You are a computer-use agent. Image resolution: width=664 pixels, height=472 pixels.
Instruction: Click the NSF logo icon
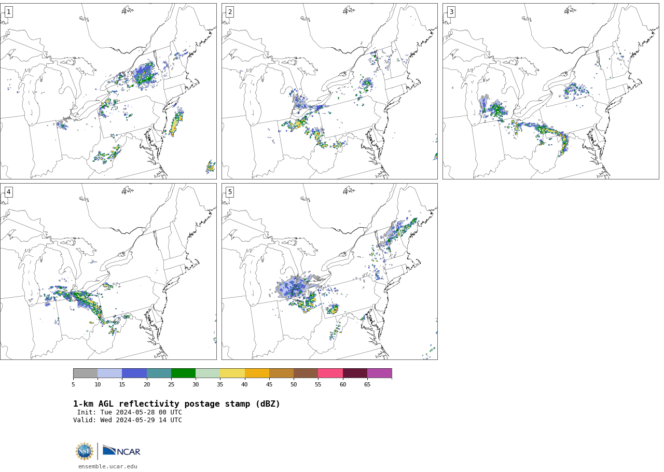85,451
